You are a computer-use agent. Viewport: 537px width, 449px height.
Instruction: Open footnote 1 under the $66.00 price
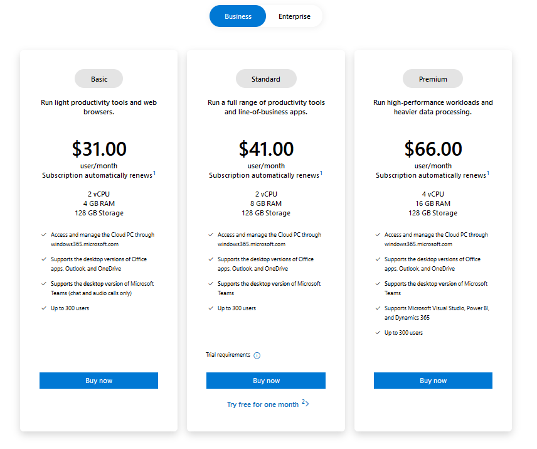pyautogui.click(x=488, y=173)
